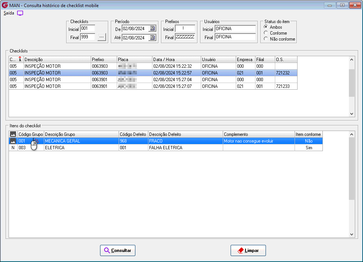
Task: Click the image icon in the MECANICA GERAL row
Action: [13, 141]
